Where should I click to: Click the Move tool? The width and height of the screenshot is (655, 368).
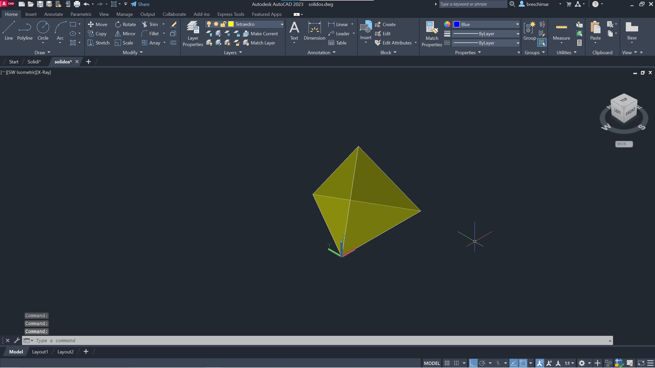(97, 24)
